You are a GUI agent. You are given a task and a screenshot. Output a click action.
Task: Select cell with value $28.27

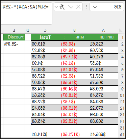tap(45, 50)
